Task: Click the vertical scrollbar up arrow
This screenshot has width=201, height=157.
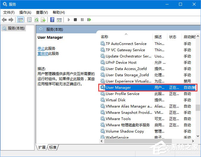Action: point(198,36)
